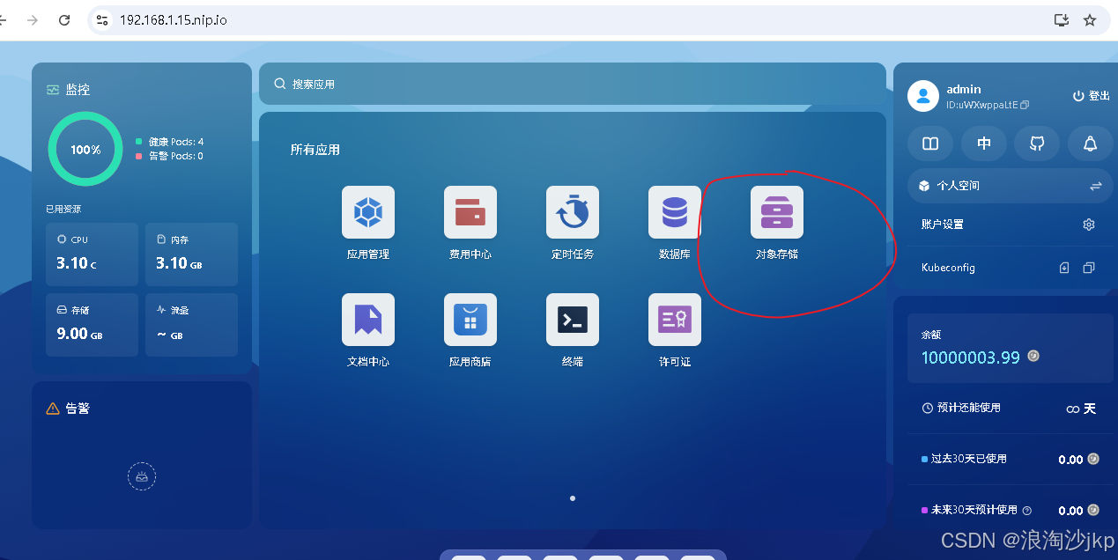Click the search magnifier icon

pyautogui.click(x=280, y=84)
